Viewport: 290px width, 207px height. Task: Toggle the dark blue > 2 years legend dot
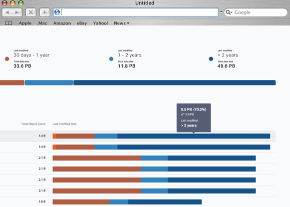click(211, 59)
